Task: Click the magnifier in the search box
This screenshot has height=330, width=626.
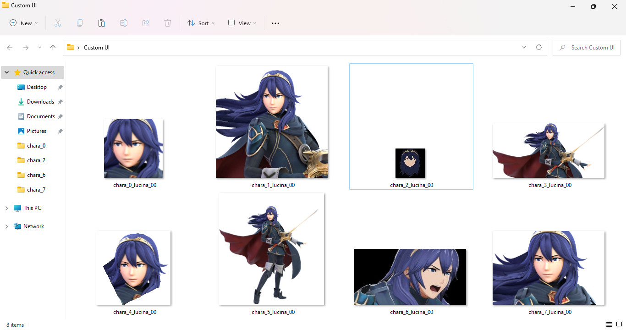Action: [x=562, y=47]
